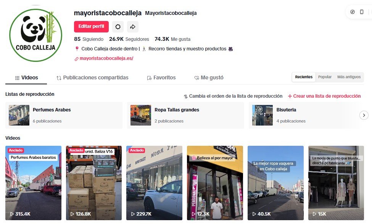Expand playlists with the right chevron arrow
This screenshot has width=372, height=224.
364,115
